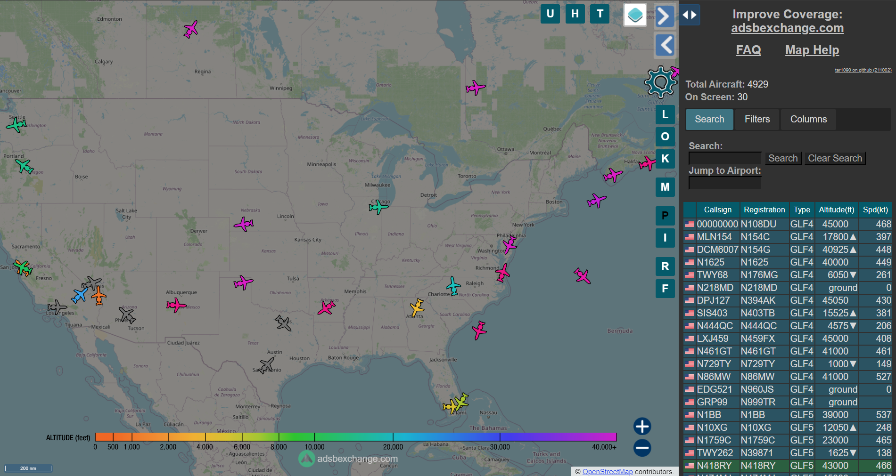
Task: Click the left chevron collapse button
Action: tap(665, 45)
